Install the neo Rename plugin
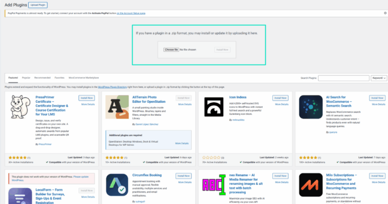This screenshot has height=204, width=388. click(280, 176)
